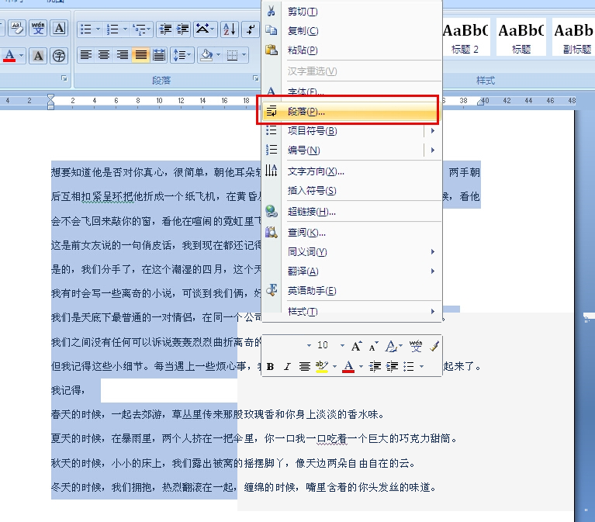Click the Enclose Characters circled 字 icon

(x=59, y=56)
